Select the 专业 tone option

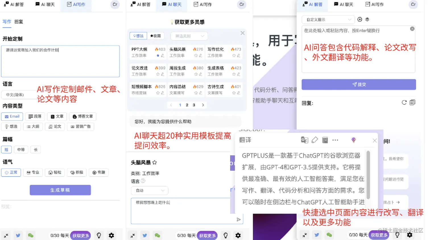(x=33, y=172)
